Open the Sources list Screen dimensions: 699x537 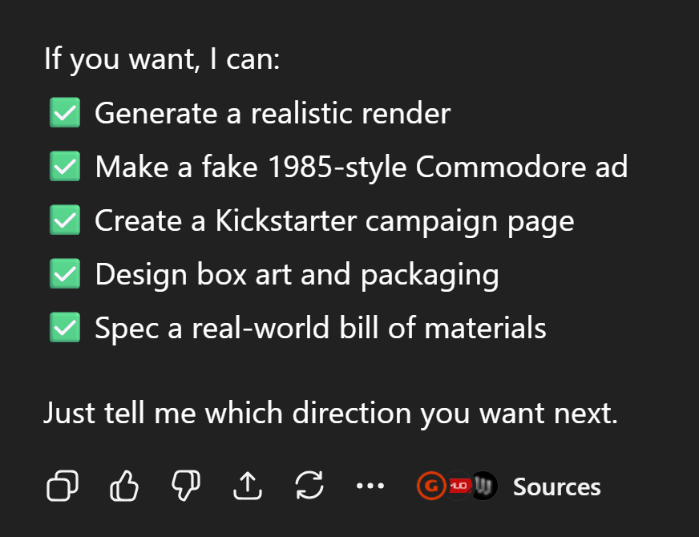coord(556,487)
